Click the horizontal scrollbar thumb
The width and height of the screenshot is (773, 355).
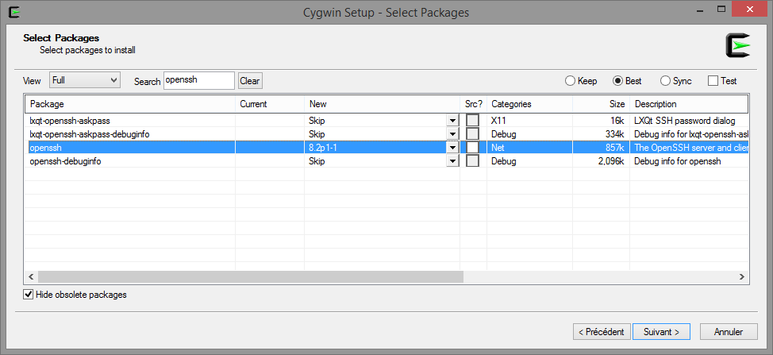[251, 277]
